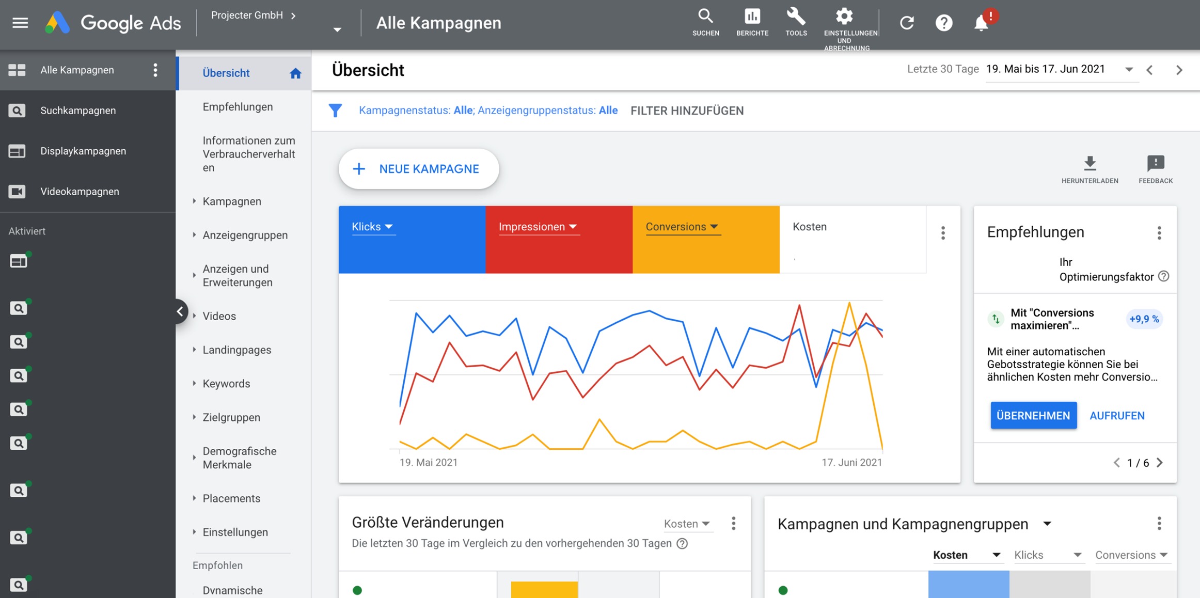Open the Impressionen metric dropdown
The height and width of the screenshot is (598, 1200).
pyautogui.click(x=538, y=227)
